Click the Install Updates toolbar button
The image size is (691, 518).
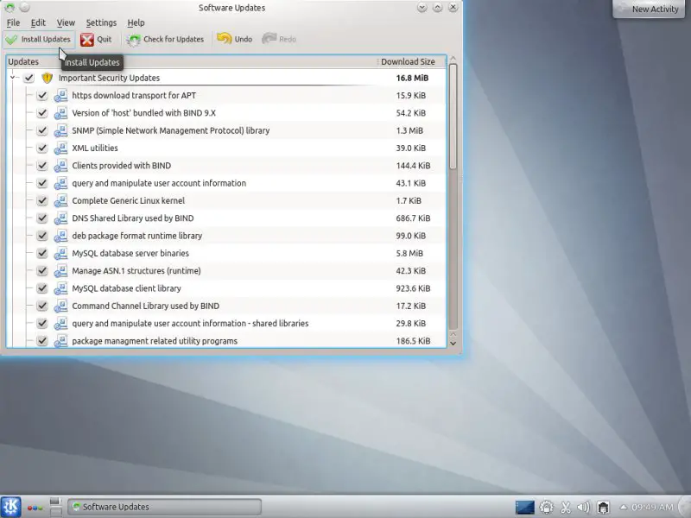[x=38, y=39]
